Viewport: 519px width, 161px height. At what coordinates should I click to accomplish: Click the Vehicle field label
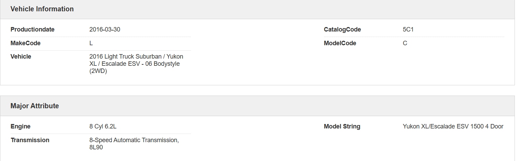point(21,57)
